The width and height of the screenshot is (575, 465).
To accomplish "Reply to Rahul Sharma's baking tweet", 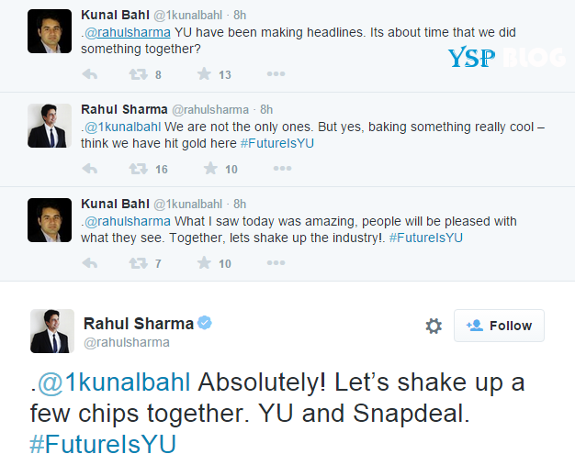I will (x=90, y=169).
